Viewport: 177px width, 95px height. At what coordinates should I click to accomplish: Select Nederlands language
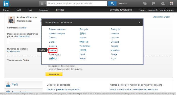pyautogui.click(x=85, y=46)
